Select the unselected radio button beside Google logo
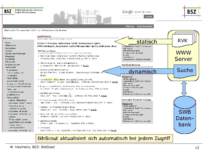Viewport: 208px width, 156px height. (136, 12)
